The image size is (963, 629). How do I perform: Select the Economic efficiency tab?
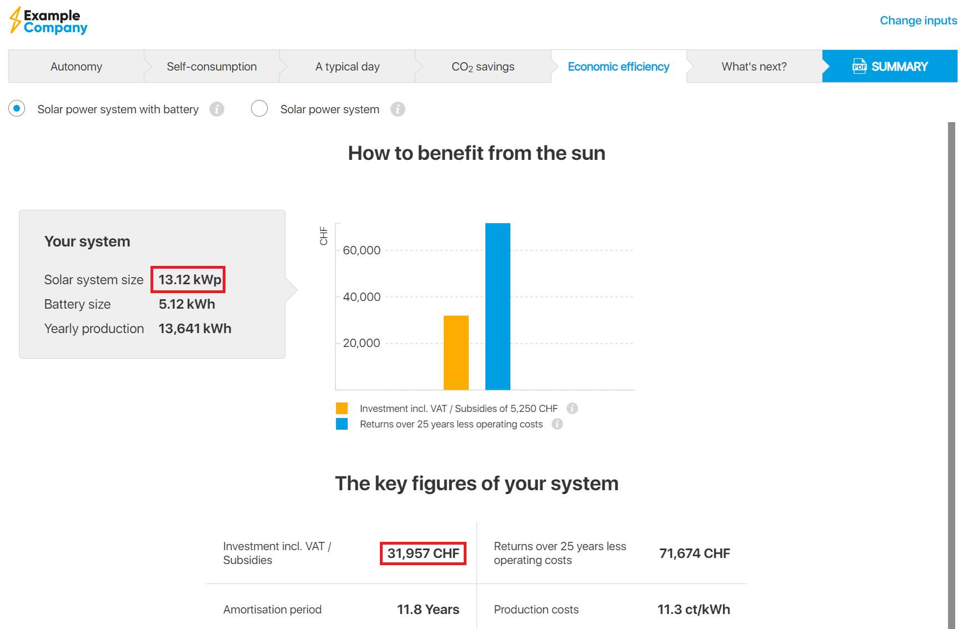point(618,67)
